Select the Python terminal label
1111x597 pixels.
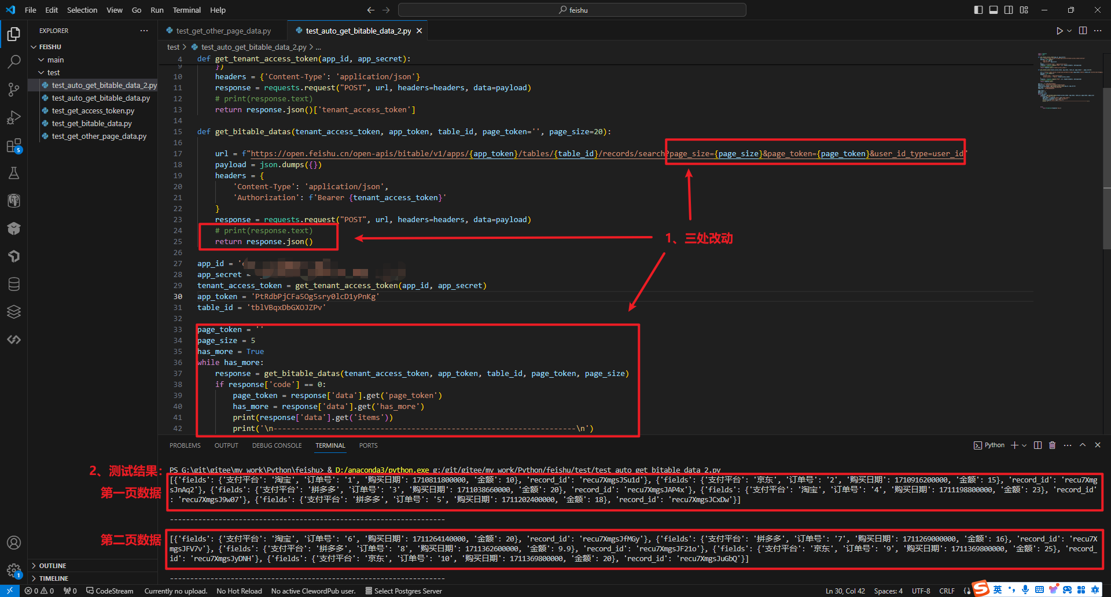click(x=989, y=445)
